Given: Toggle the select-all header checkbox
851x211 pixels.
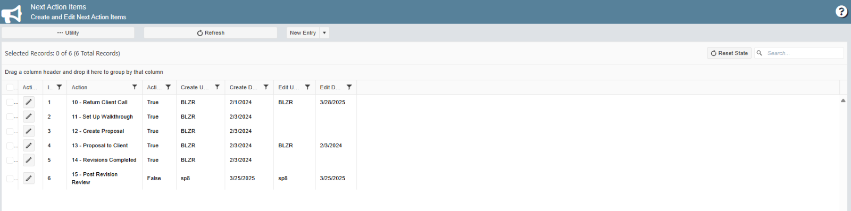Looking at the screenshot, I should [10, 87].
